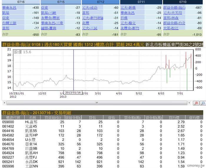Screen dimensions: 206x168
Task: Open 凱基 link under 0716
Action: (6, 13)
